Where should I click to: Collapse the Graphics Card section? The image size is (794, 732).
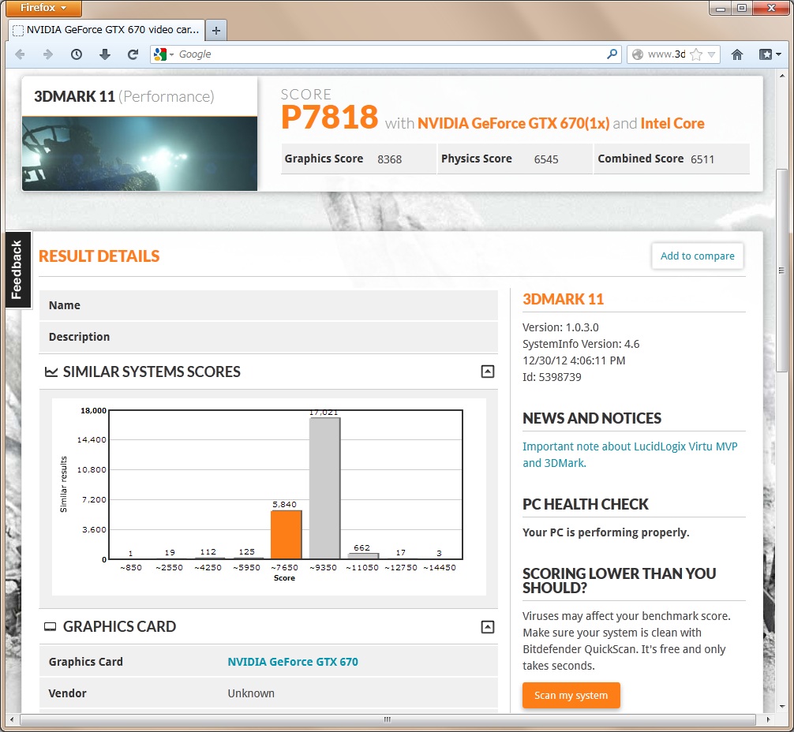coord(487,627)
